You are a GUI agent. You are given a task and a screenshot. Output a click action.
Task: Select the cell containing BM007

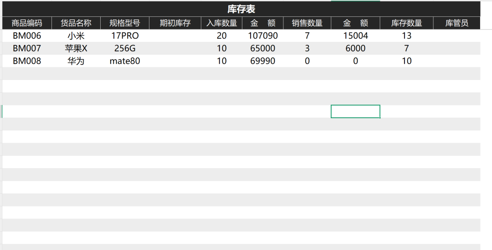tap(27, 49)
